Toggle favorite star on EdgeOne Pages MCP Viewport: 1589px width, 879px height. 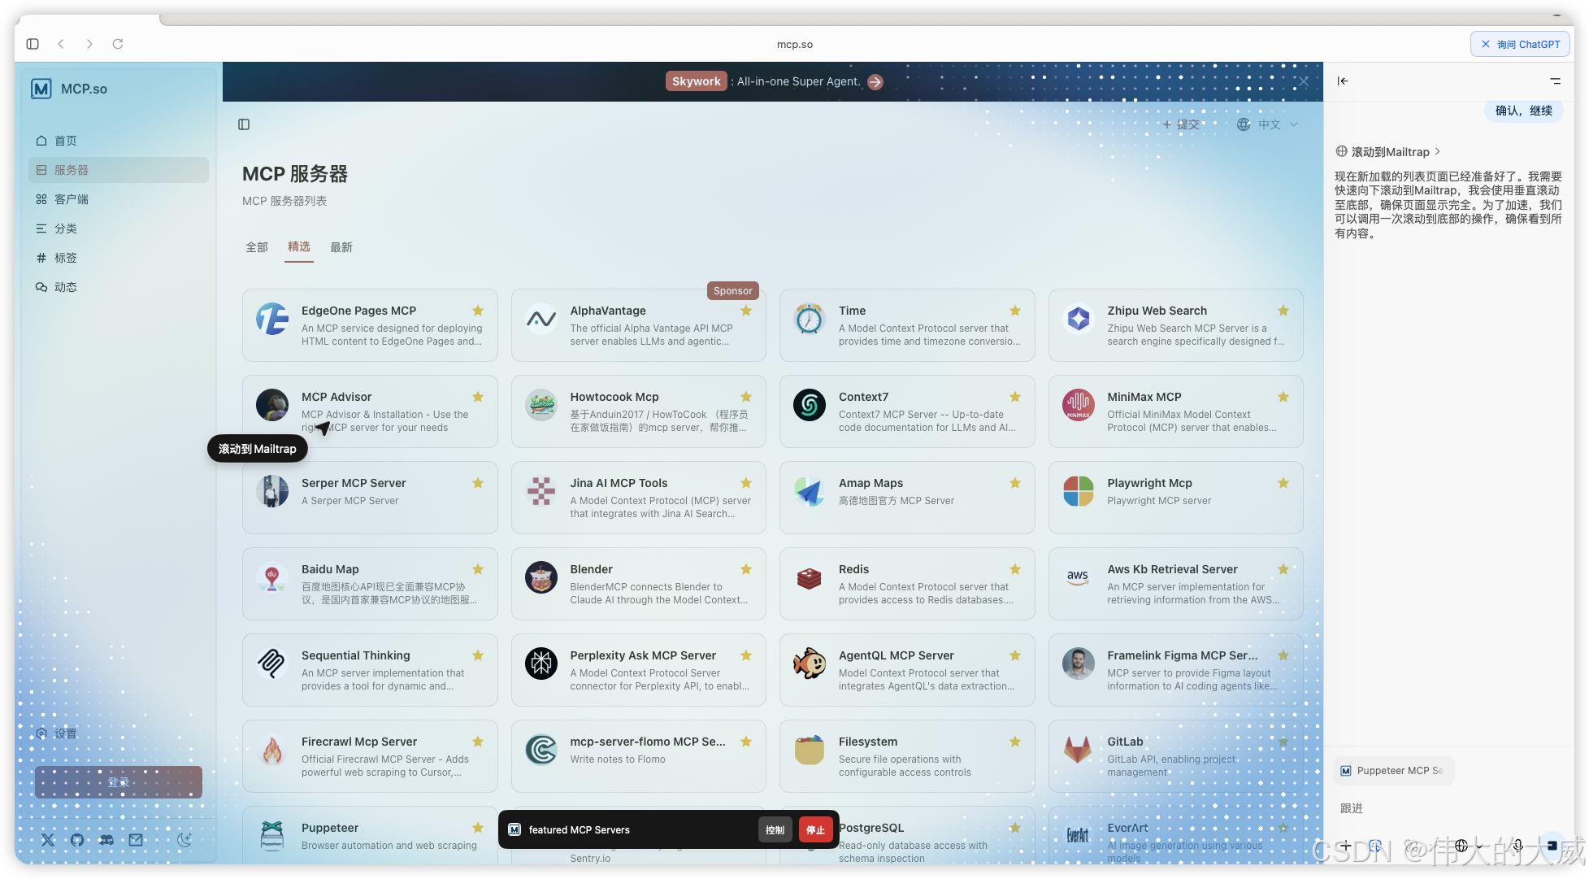pos(478,311)
